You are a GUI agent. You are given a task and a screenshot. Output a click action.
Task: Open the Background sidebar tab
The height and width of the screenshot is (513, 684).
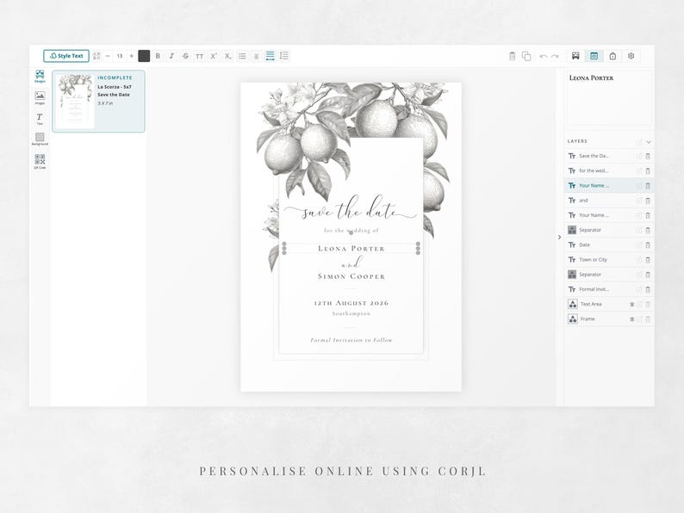[40, 139]
